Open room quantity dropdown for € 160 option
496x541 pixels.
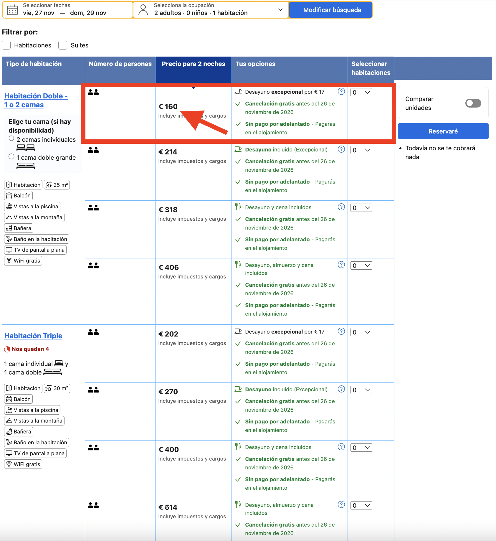(x=361, y=92)
